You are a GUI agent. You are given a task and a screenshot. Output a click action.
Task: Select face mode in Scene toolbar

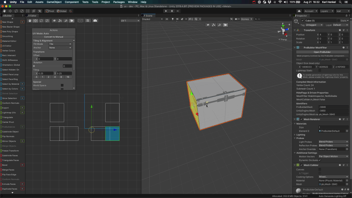225,25
